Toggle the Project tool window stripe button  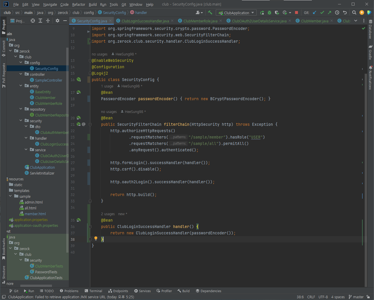click(x=3, y=27)
